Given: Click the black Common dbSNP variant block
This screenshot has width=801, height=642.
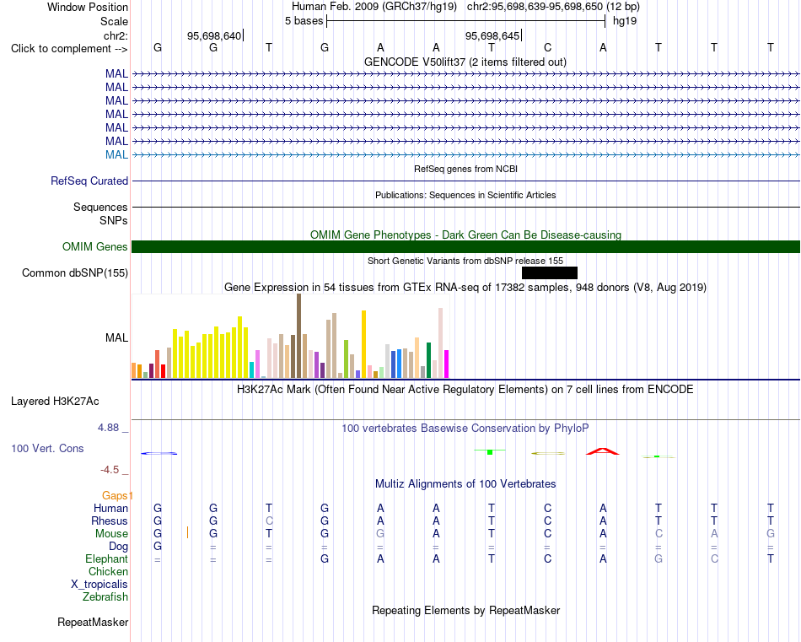Looking at the screenshot, I should (550, 273).
